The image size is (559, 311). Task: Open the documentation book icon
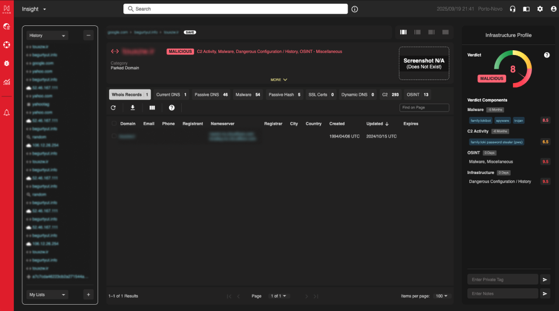(x=526, y=9)
